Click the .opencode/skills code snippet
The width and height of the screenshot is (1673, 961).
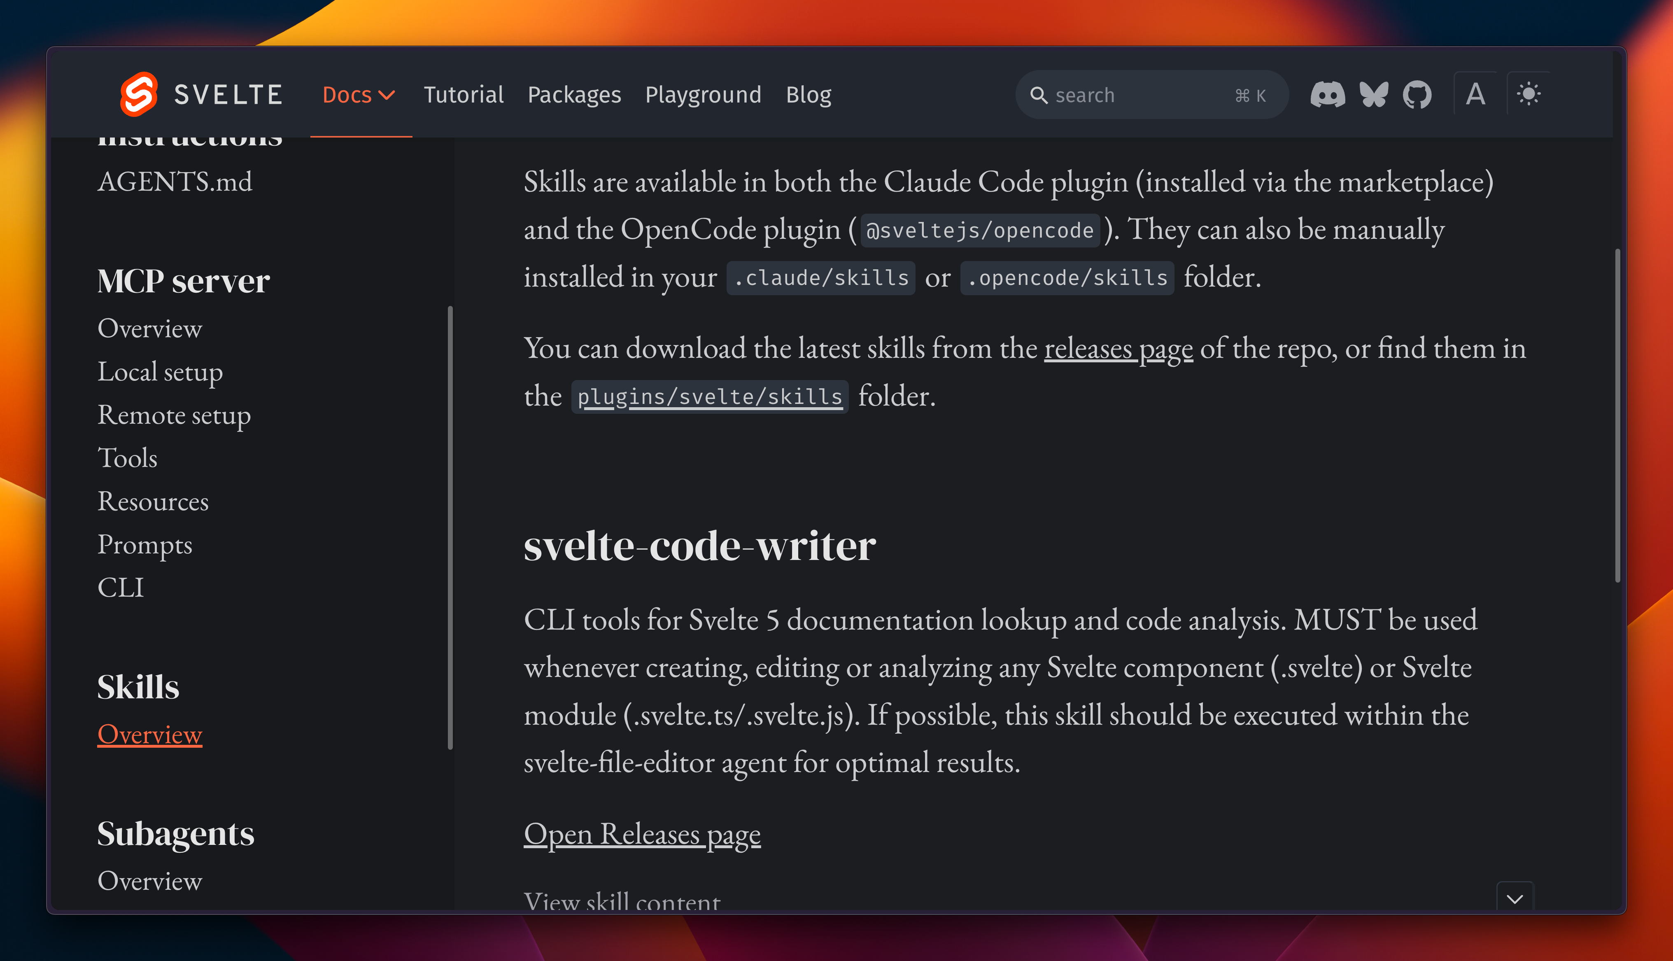(1067, 278)
